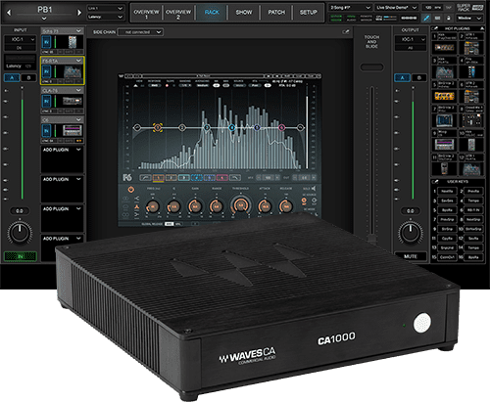
Task: Open the PB1 rack name chevron menu
Action: (x=44, y=19)
